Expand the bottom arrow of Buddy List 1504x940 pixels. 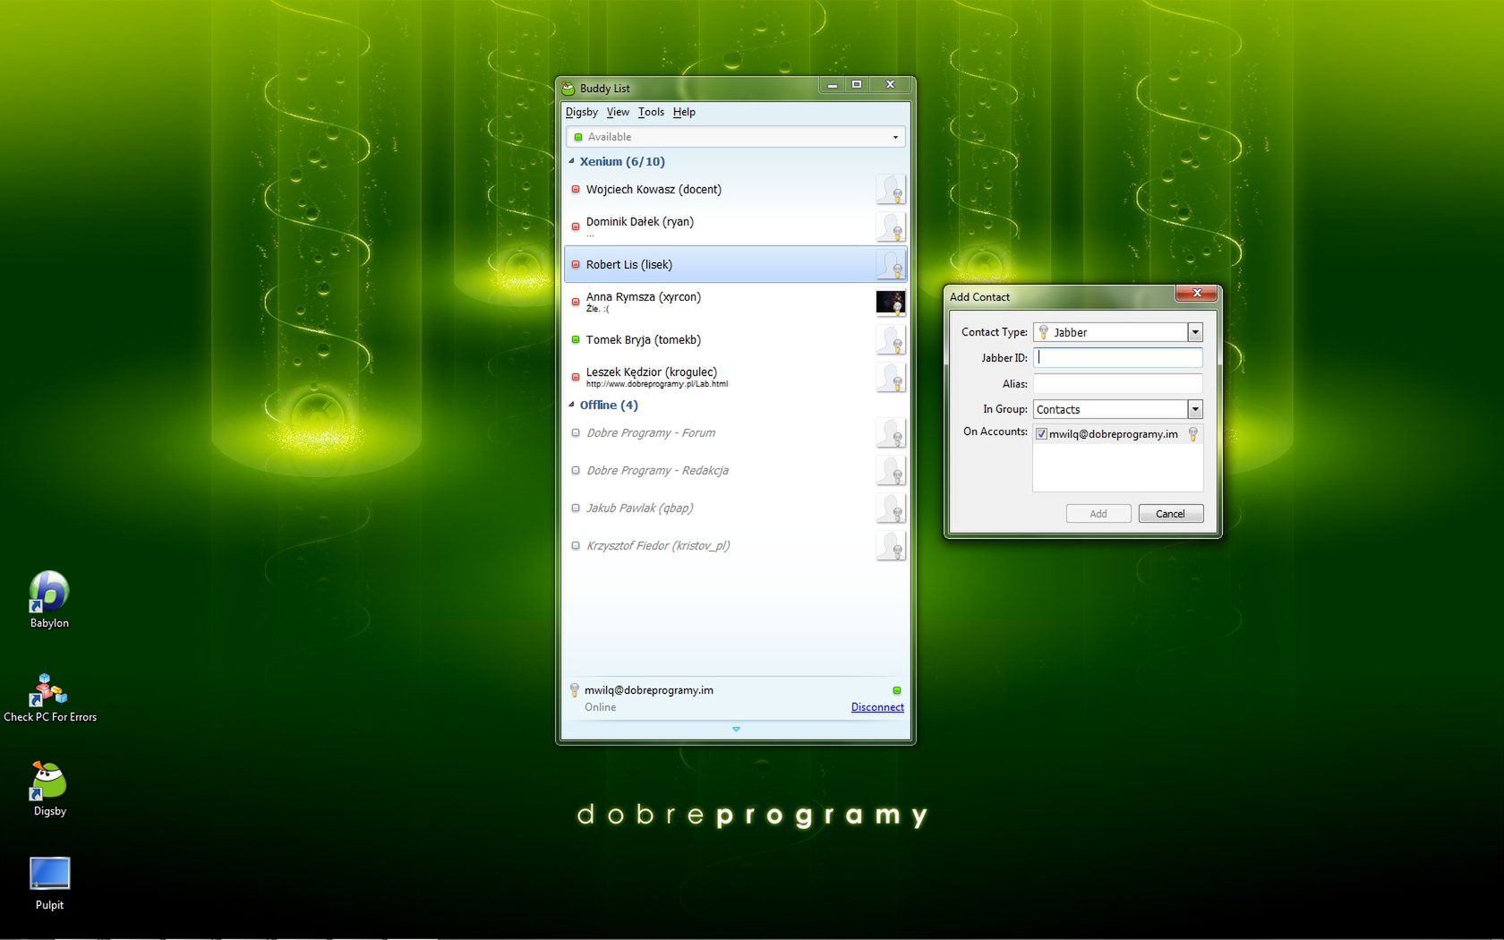pos(736,730)
